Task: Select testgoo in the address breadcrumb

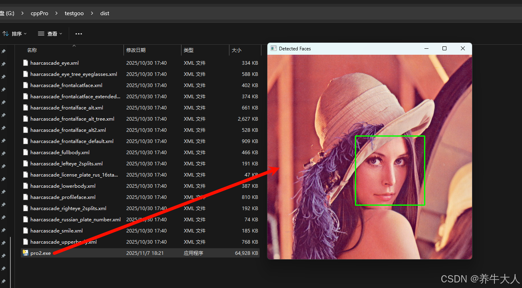Action: [74, 13]
